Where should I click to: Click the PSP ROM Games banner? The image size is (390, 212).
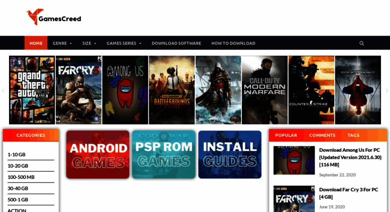click(x=164, y=154)
